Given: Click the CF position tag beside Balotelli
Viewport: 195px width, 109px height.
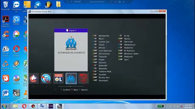Looking at the screenshot, I should [x=95, y=65].
